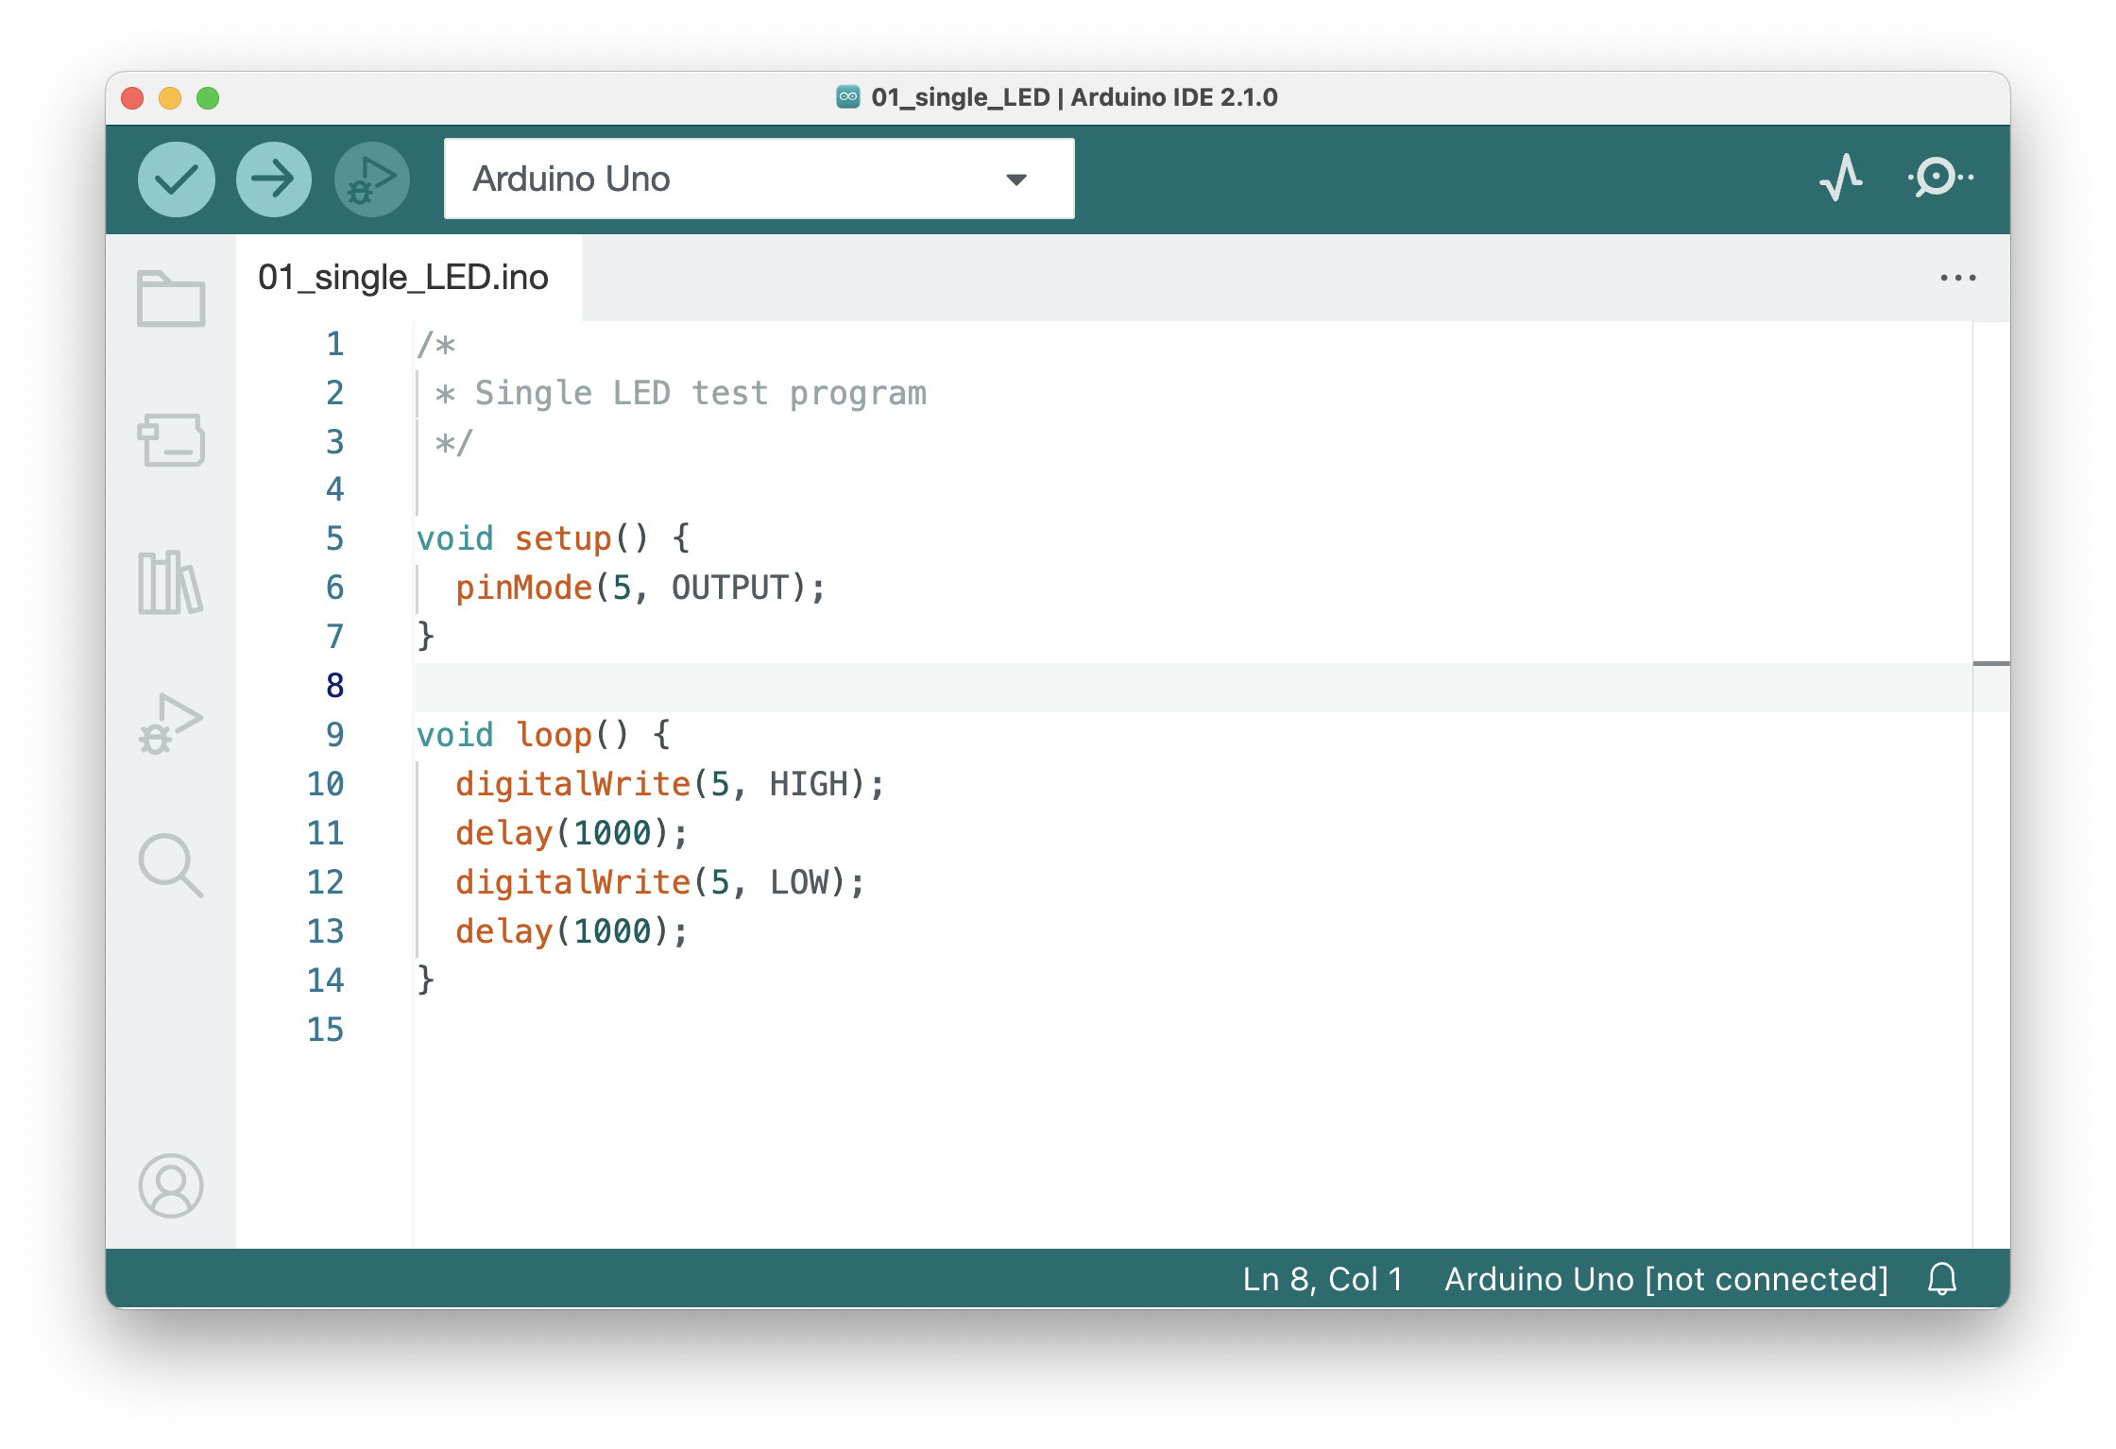
Task: Minimize the window with yellow button
Action: [x=170, y=98]
